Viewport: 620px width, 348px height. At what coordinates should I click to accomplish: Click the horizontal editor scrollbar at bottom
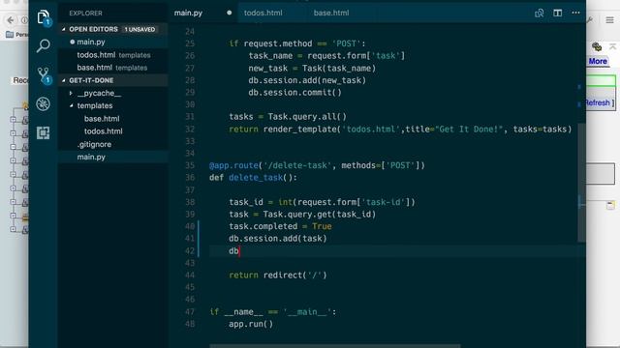click(x=335, y=346)
